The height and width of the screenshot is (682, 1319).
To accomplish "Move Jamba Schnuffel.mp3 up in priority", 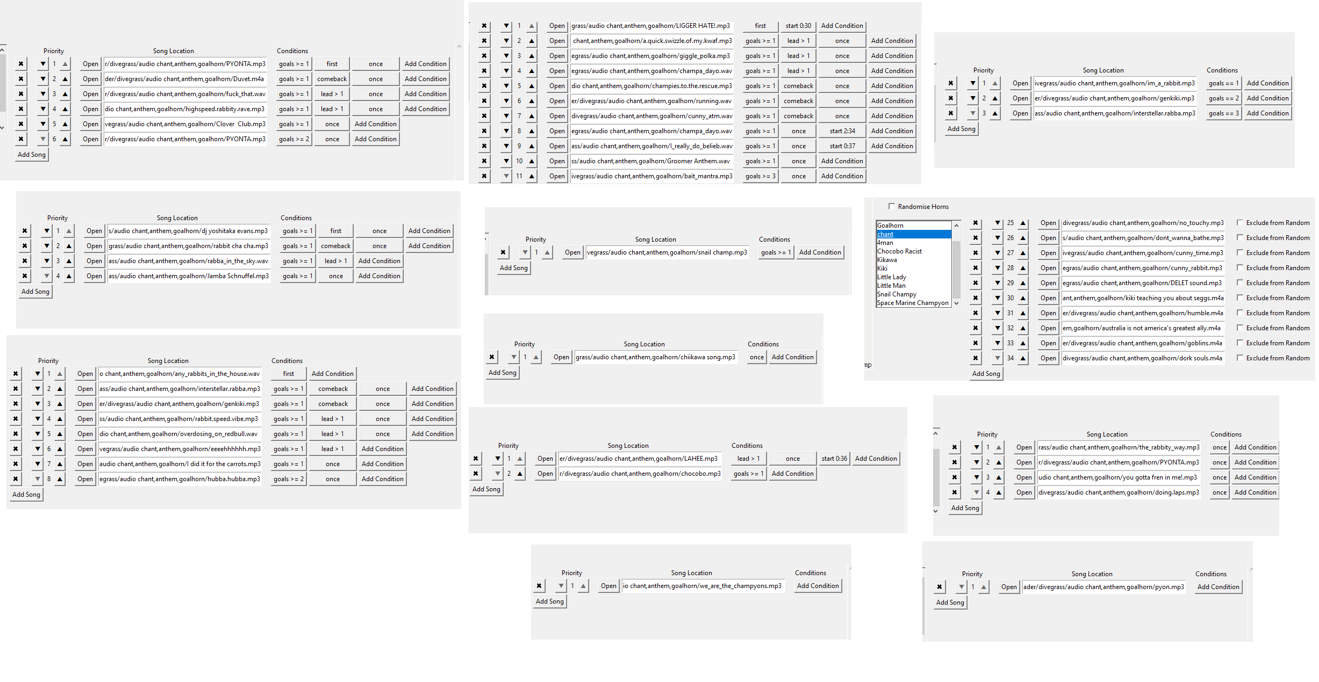I will pos(69,276).
